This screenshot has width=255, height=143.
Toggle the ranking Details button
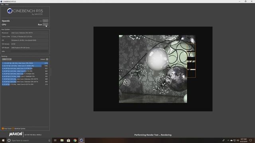47,59
